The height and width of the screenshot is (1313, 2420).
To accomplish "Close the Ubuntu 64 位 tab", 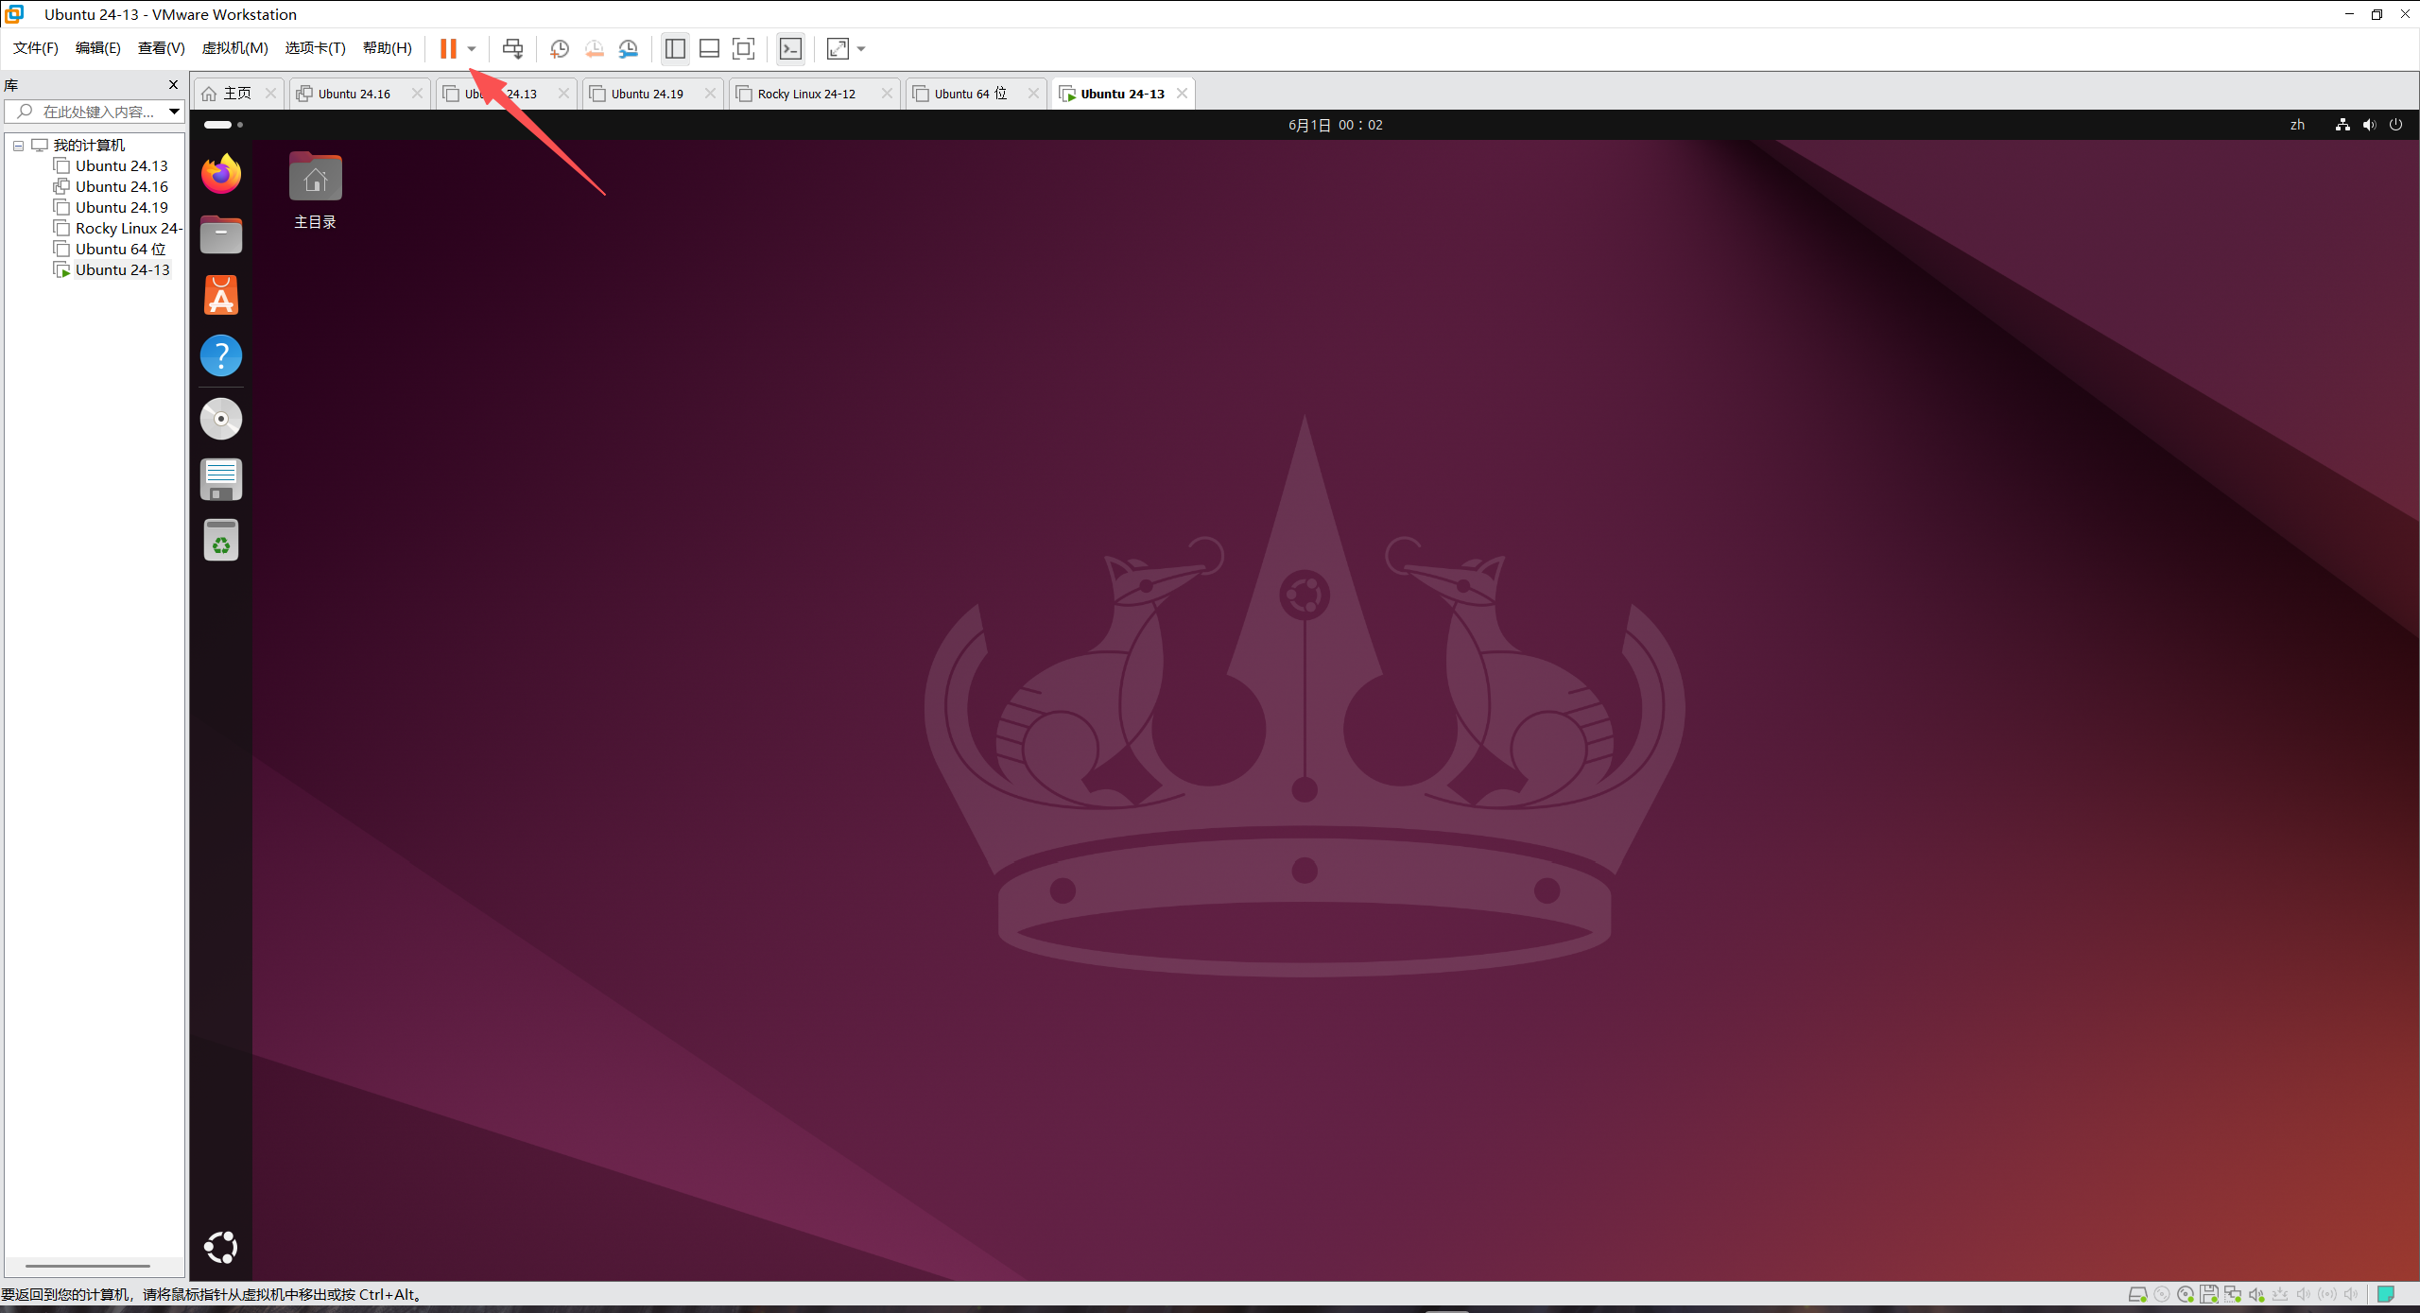I will 1033,94.
